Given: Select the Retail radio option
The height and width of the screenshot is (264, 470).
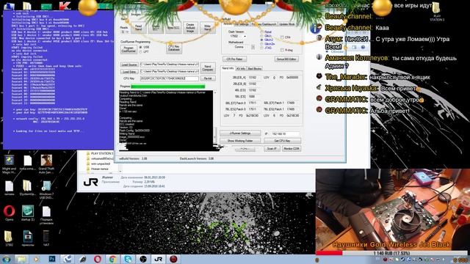Looking at the screenshot, I should 261,32.
